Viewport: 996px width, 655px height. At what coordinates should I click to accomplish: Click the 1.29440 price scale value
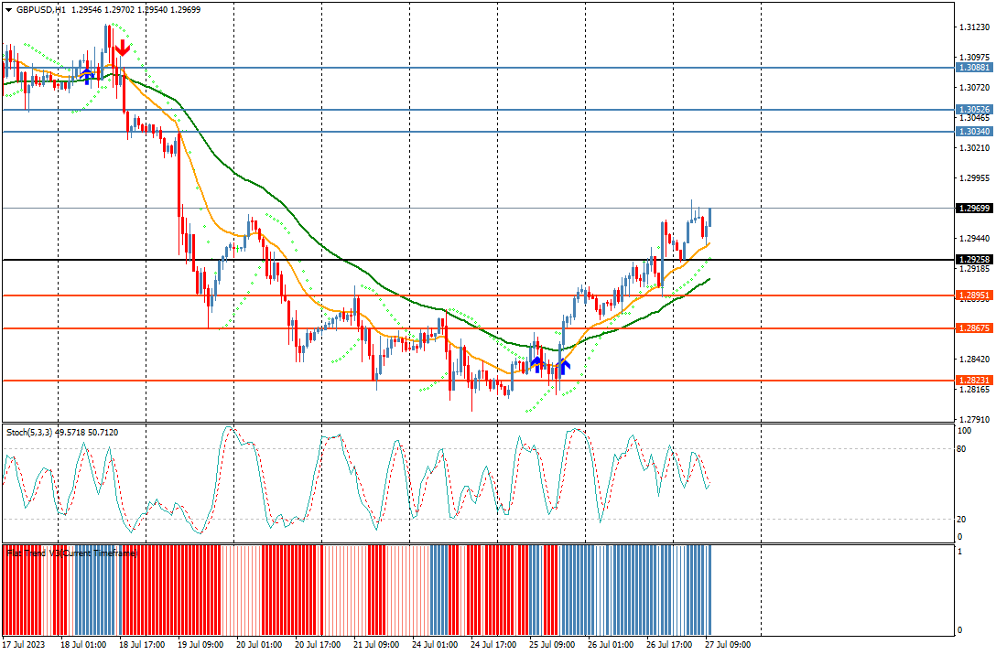[x=974, y=239]
